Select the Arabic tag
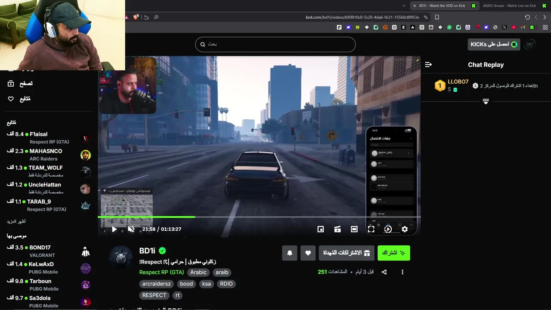This screenshot has height=310, width=551. (198, 272)
